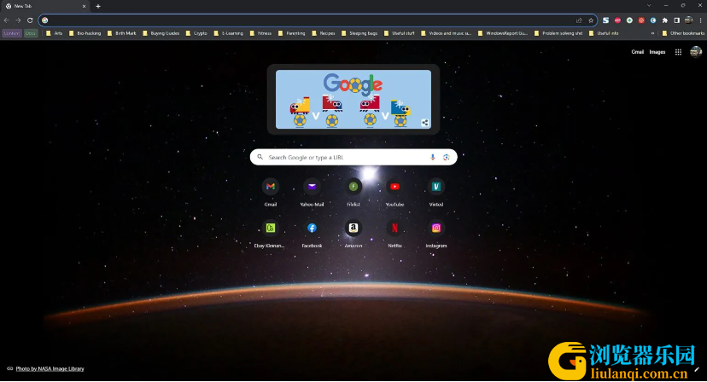This screenshot has width=707, height=382.
Task: Open the blue circular extension icon
Action: click(x=653, y=20)
